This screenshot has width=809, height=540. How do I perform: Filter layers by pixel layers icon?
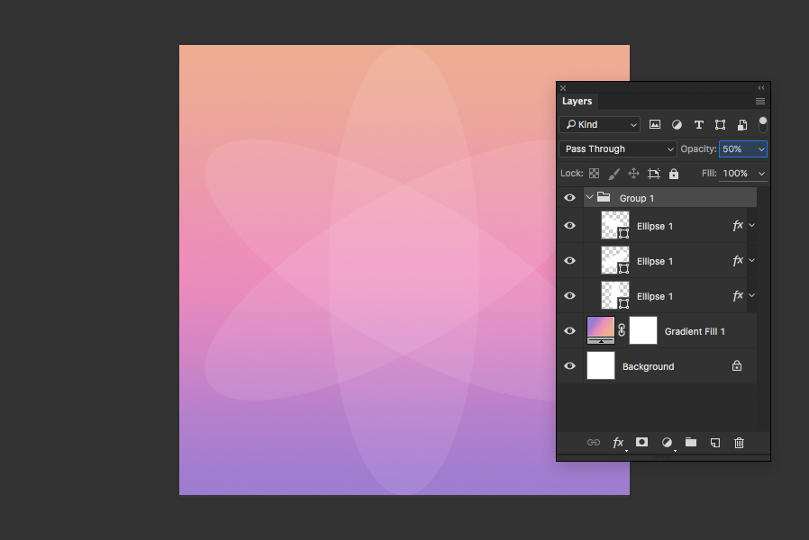pos(655,124)
